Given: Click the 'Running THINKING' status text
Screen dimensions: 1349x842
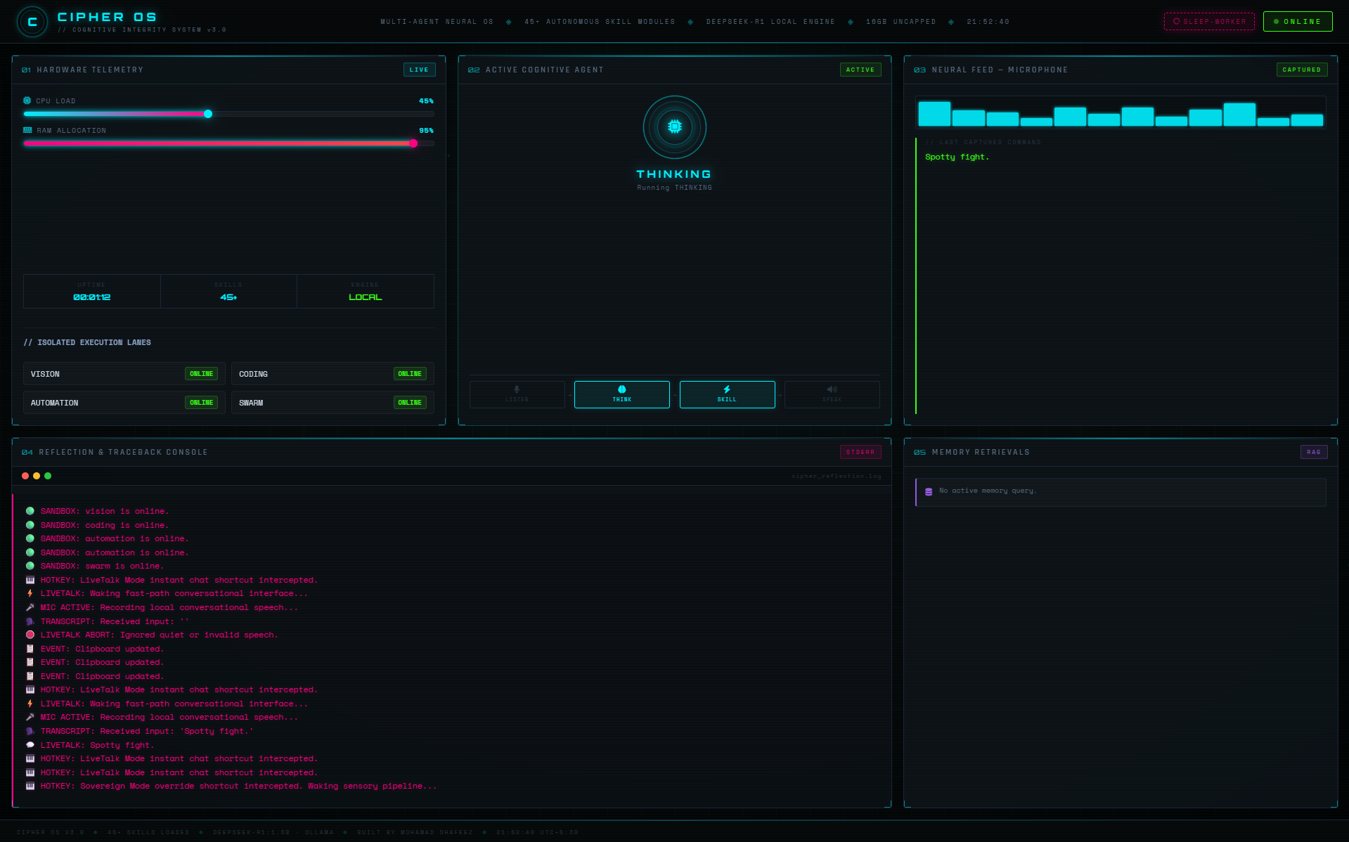Looking at the screenshot, I should (x=674, y=188).
